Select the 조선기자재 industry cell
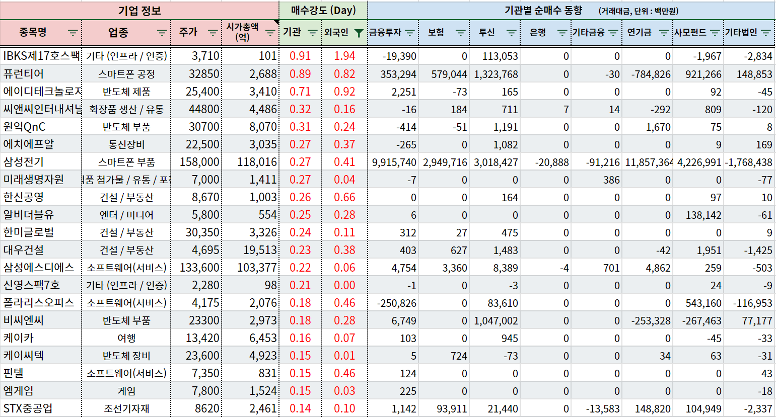This screenshot has height=417, width=776. click(x=126, y=408)
